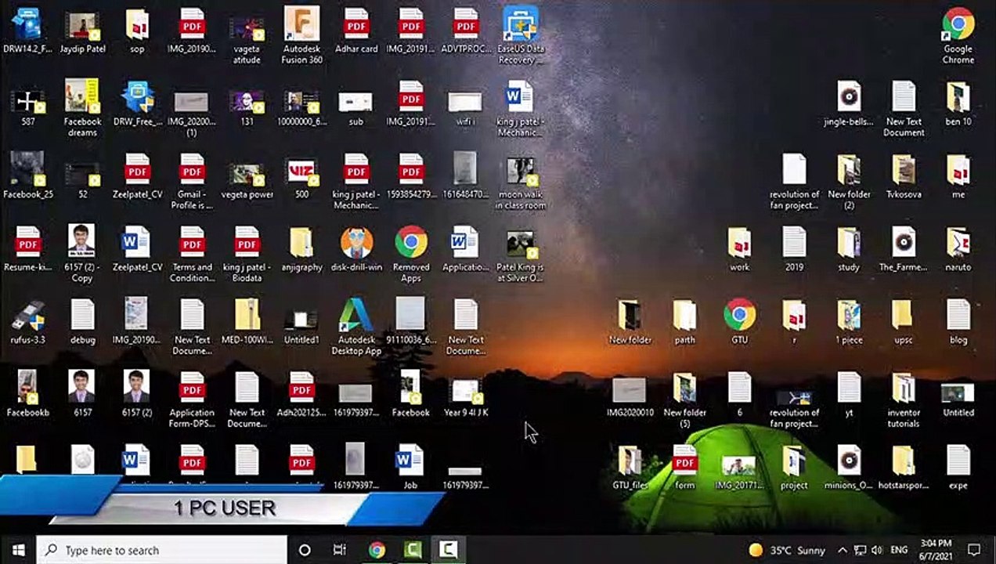Open the 35°C Sunny weather widget

click(787, 550)
